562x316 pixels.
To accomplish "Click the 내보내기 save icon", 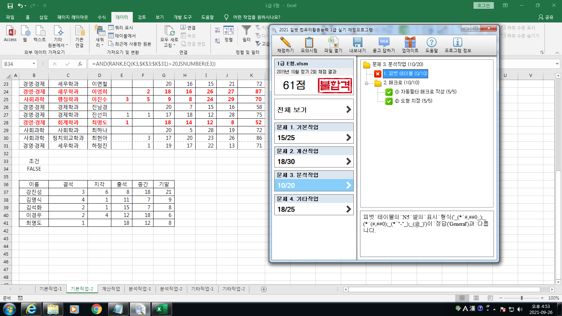I will pos(357,42).
